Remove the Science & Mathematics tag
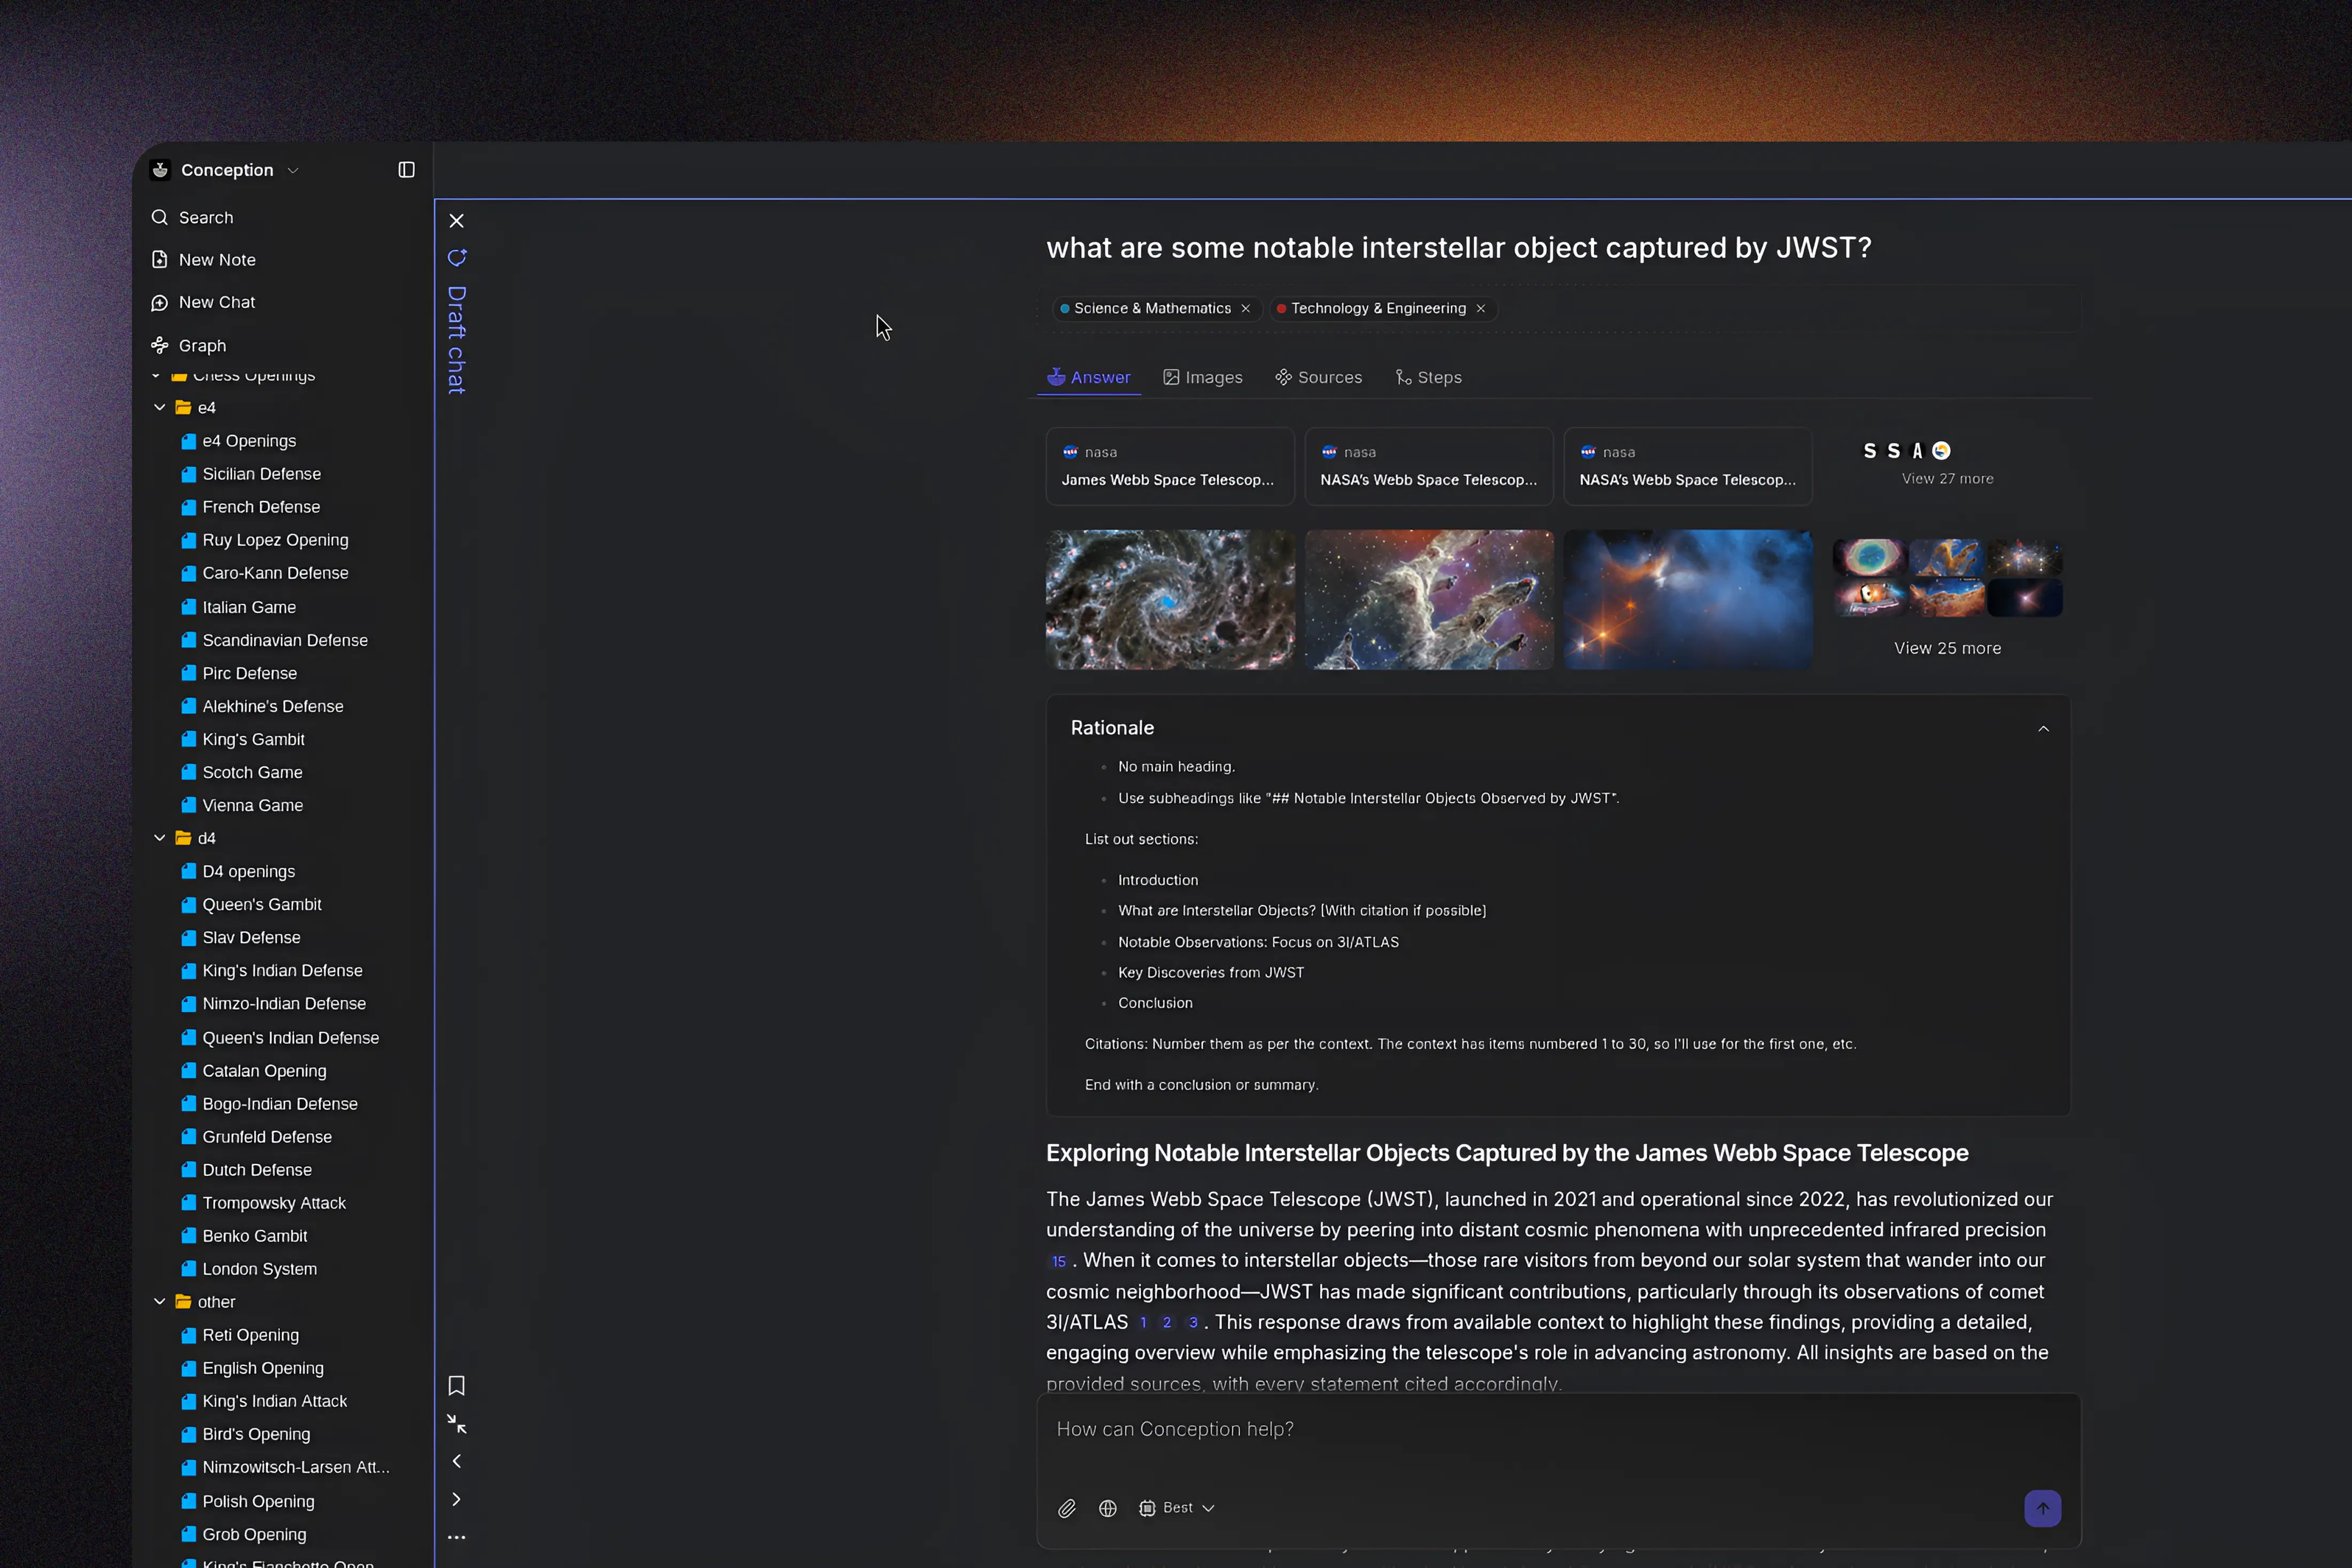Screen dimensions: 2352x1568 pos(1245,308)
